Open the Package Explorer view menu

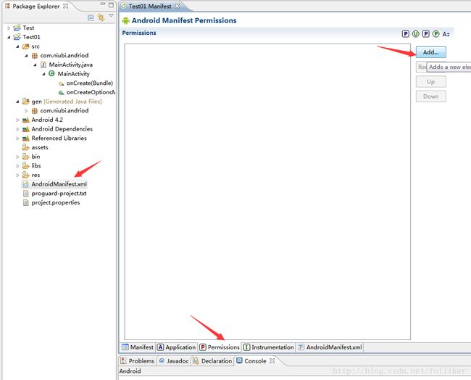(x=111, y=15)
